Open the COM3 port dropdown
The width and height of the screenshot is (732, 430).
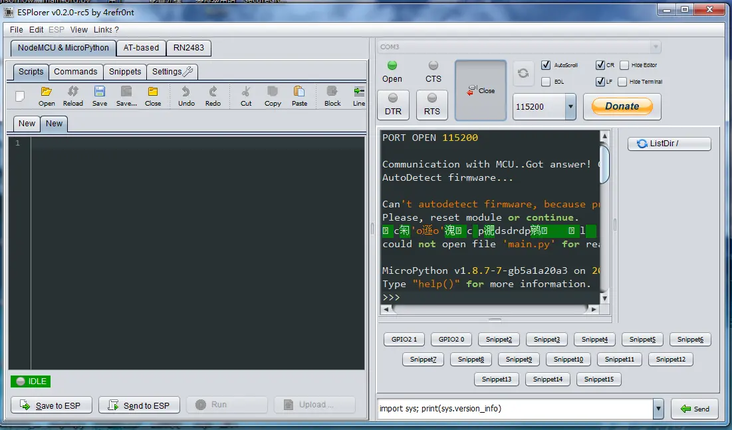[x=656, y=47]
